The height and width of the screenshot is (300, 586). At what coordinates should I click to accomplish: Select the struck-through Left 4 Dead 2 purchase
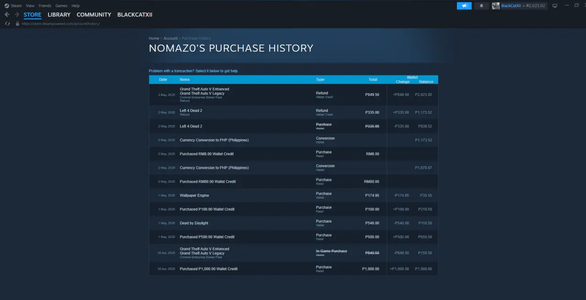coord(293,126)
